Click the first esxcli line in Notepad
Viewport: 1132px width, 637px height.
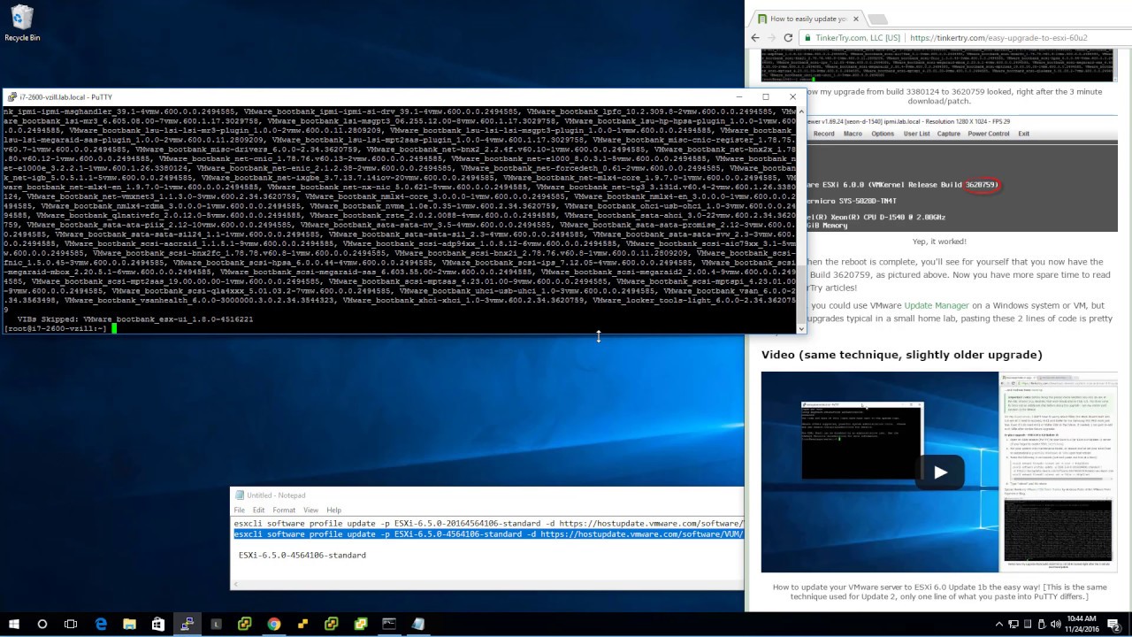pyautogui.click(x=488, y=524)
